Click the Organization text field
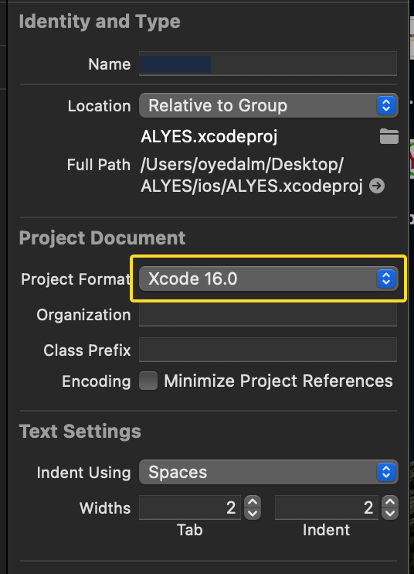The image size is (414, 574). coord(268,314)
